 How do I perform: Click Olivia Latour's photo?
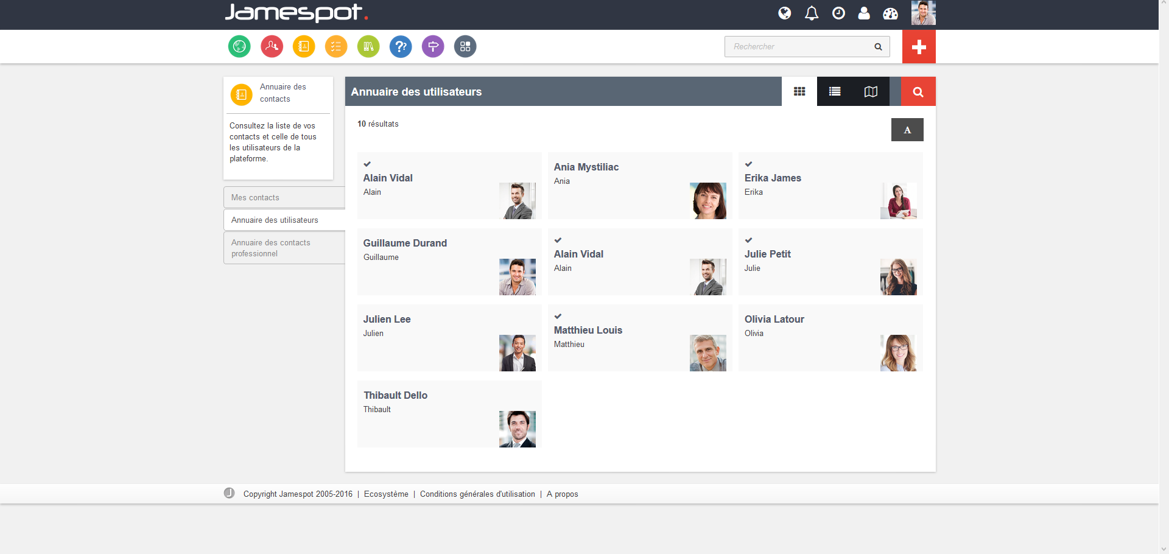click(x=899, y=353)
